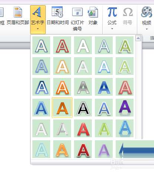The height and width of the screenshot is (174, 154).
Task: Choose glossy orange WordArt in last row
Action: [62, 149]
